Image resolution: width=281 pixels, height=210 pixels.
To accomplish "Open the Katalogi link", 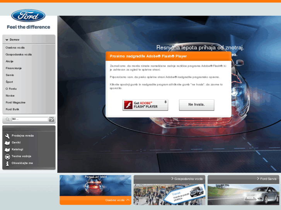I will [x=17, y=150].
